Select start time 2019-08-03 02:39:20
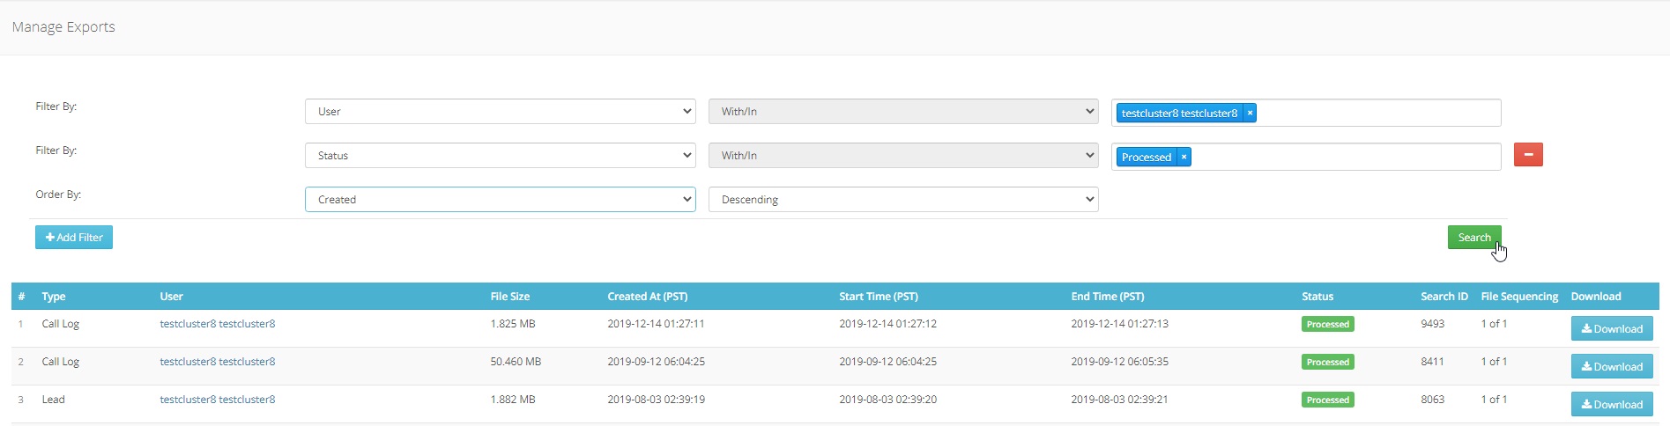The width and height of the screenshot is (1670, 426). click(887, 400)
